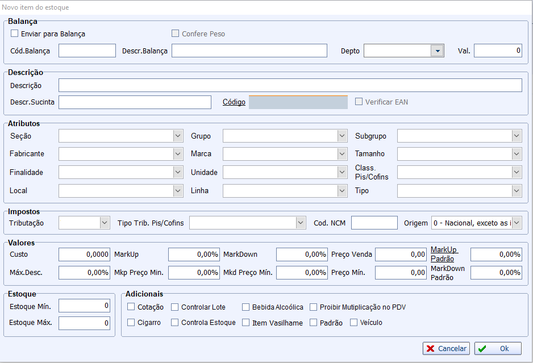
Task: Open the Depto dropdown list
Action: tap(436, 51)
